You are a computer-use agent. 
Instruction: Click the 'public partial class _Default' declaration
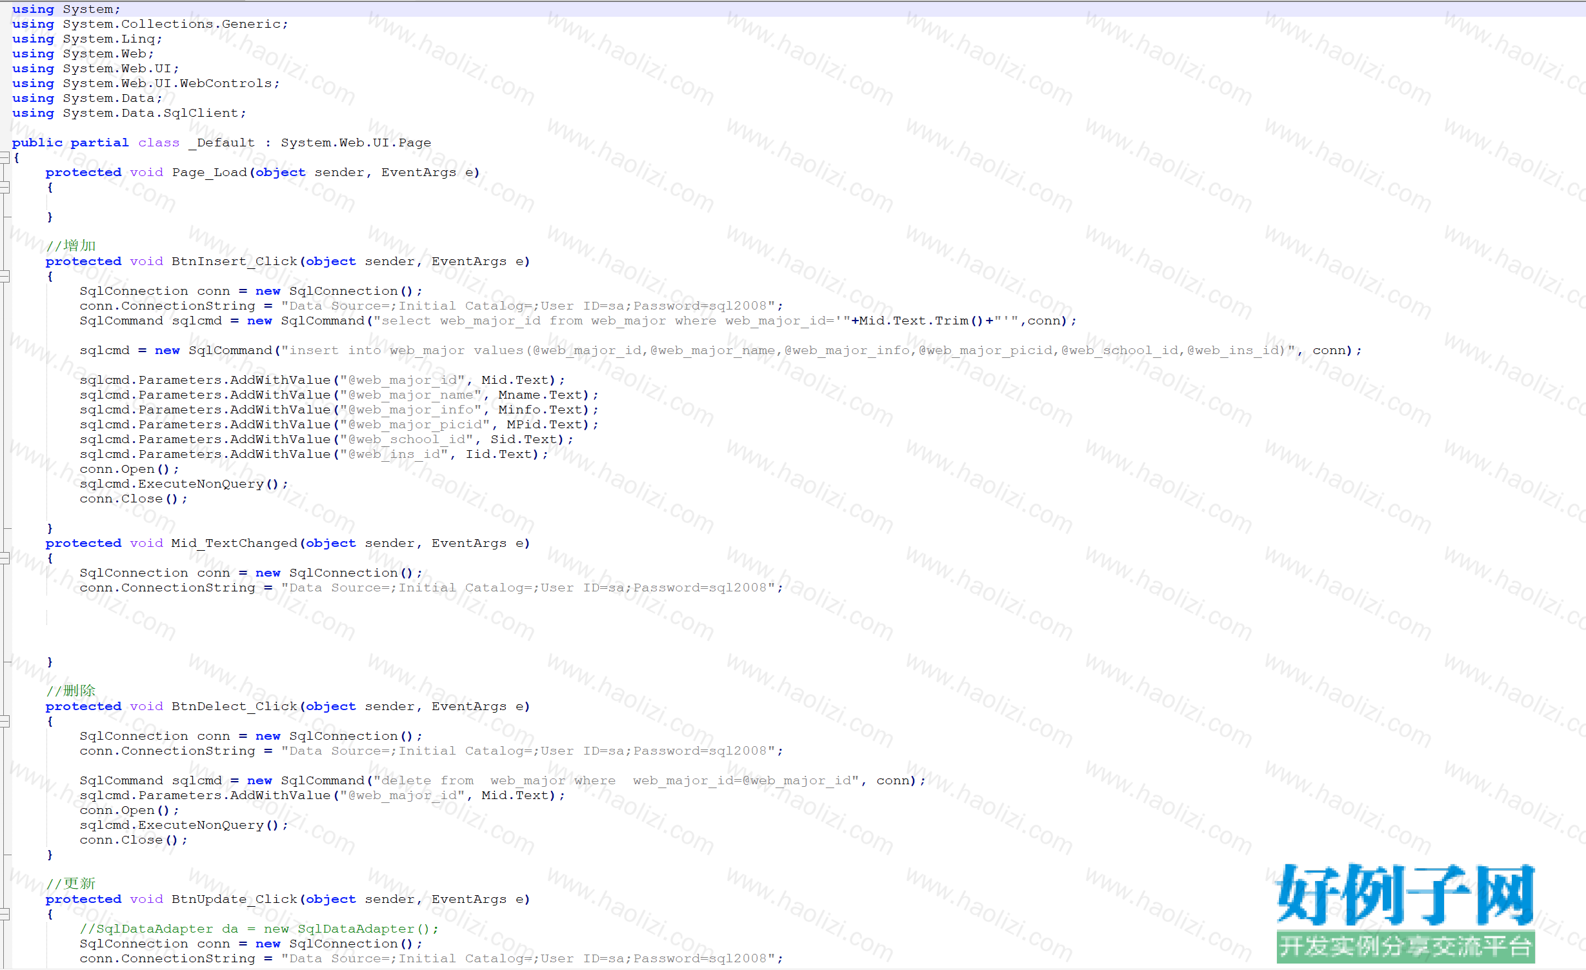point(221,143)
